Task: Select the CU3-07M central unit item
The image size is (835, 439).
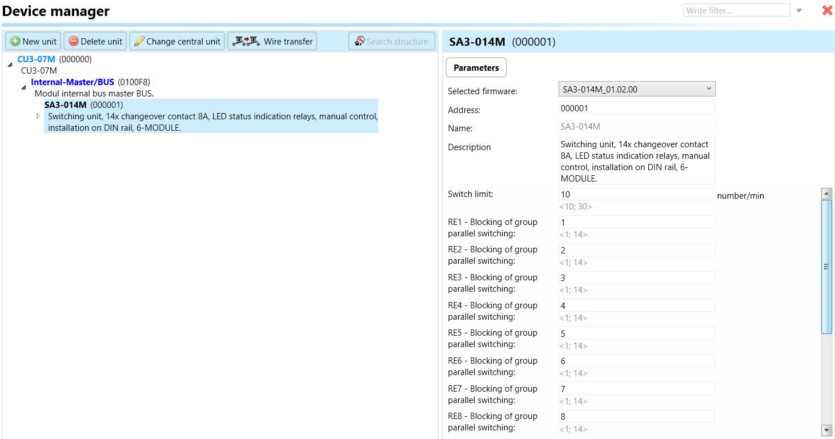Action: click(36, 59)
